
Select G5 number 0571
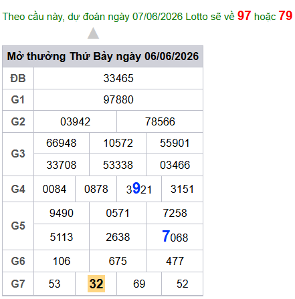click(x=118, y=213)
